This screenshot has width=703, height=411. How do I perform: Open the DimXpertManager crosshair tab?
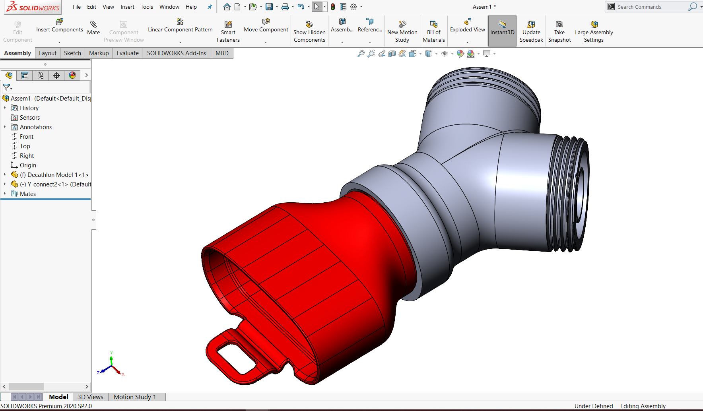tap(56, 76)
